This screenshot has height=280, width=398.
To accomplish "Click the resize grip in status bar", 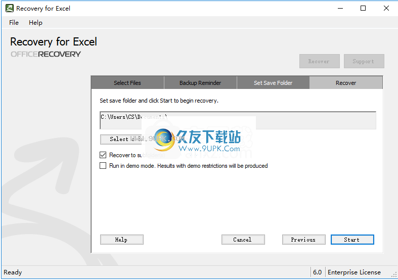I will pos(393,274).
